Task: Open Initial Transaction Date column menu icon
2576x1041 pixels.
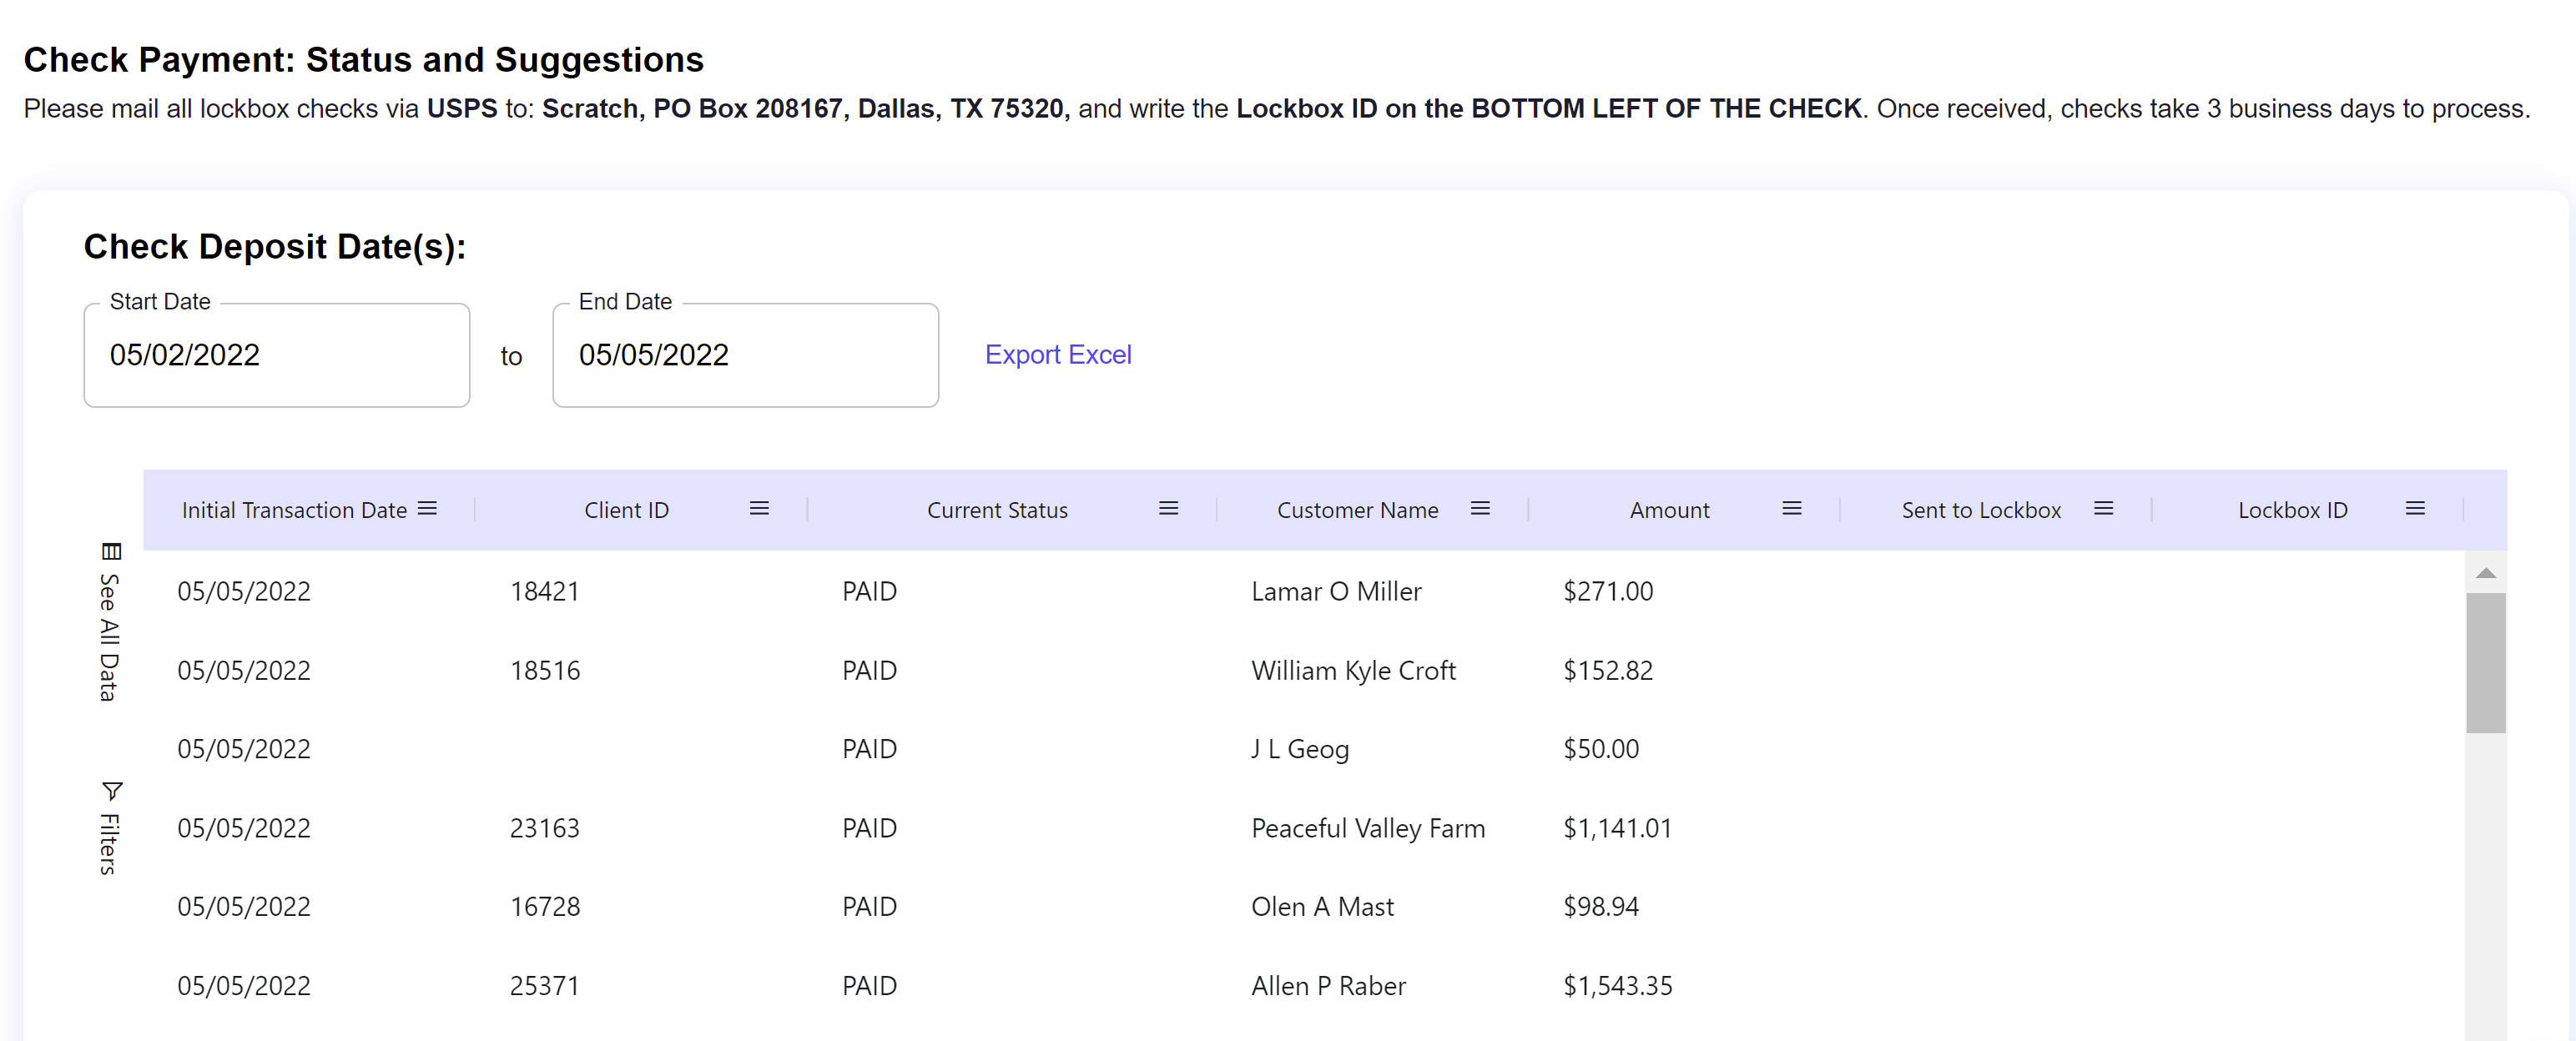Action: pyautogui.click(x=427, y=509)
